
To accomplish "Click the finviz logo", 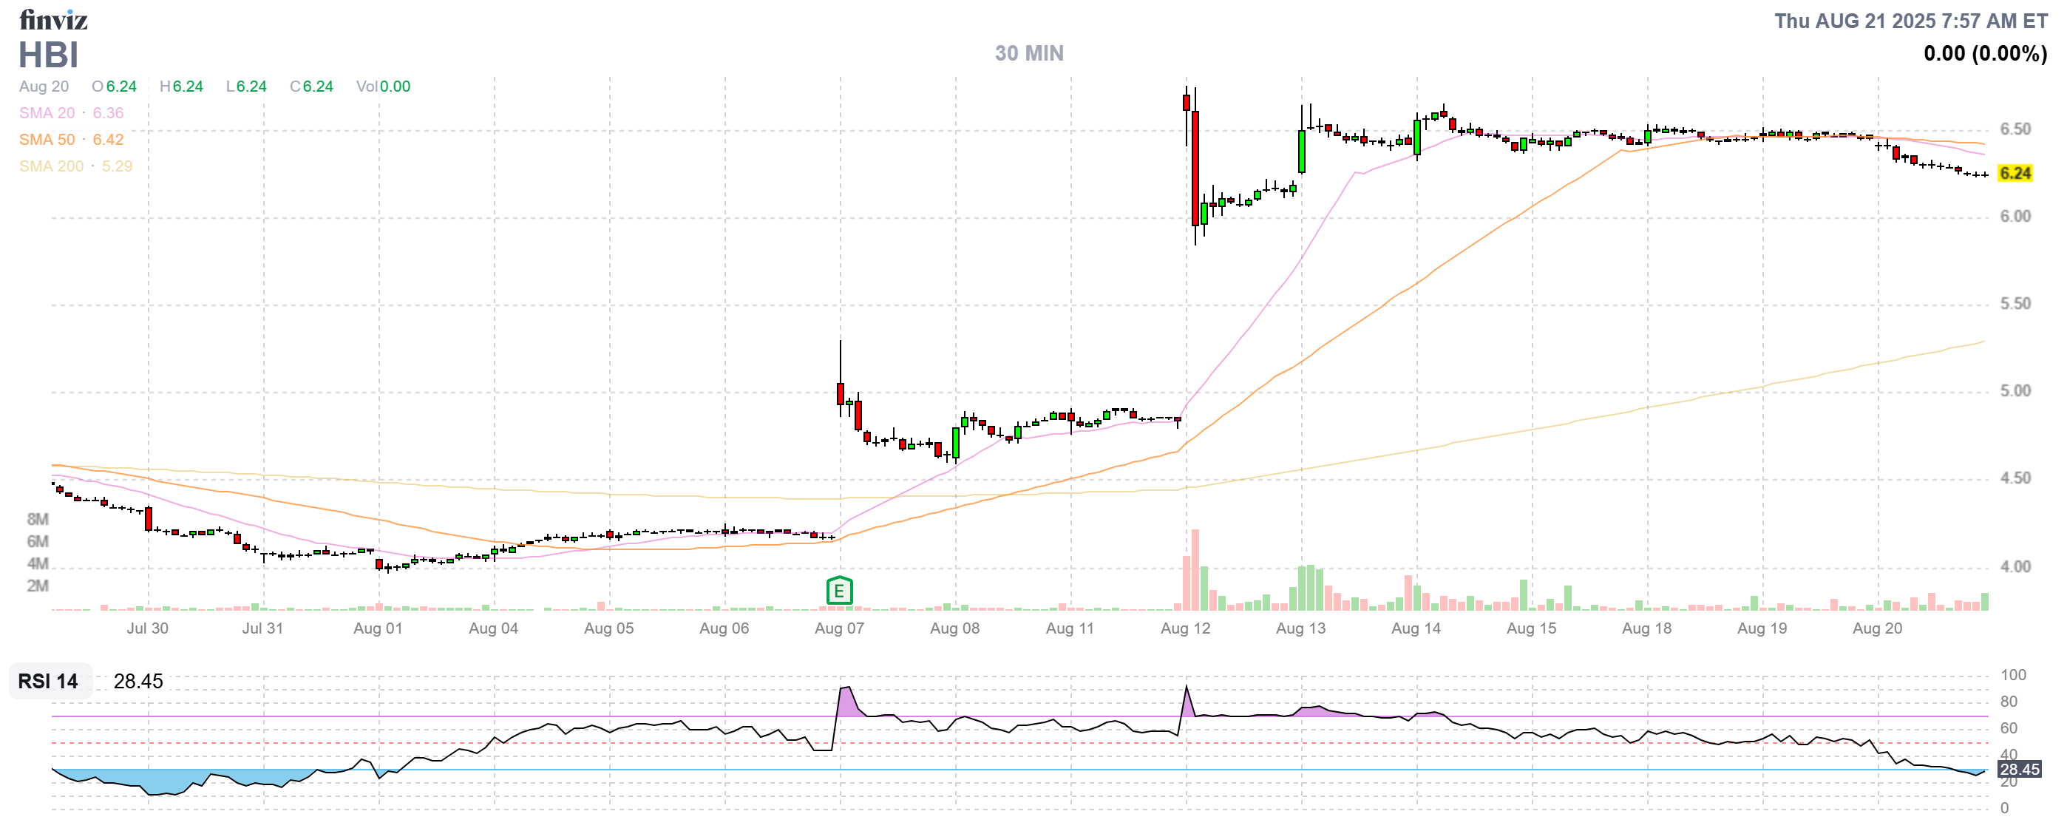I will coord(53,19).
